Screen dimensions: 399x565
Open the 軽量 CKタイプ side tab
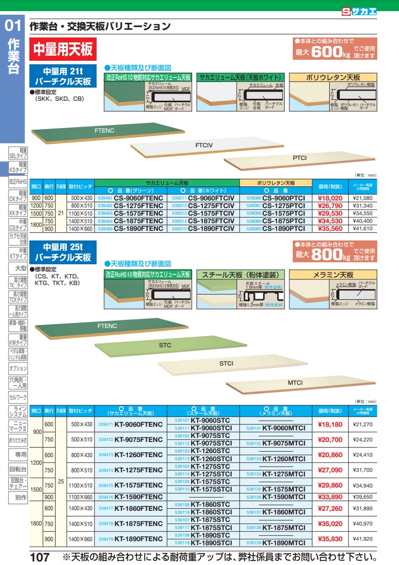click(x=18, y=196)
